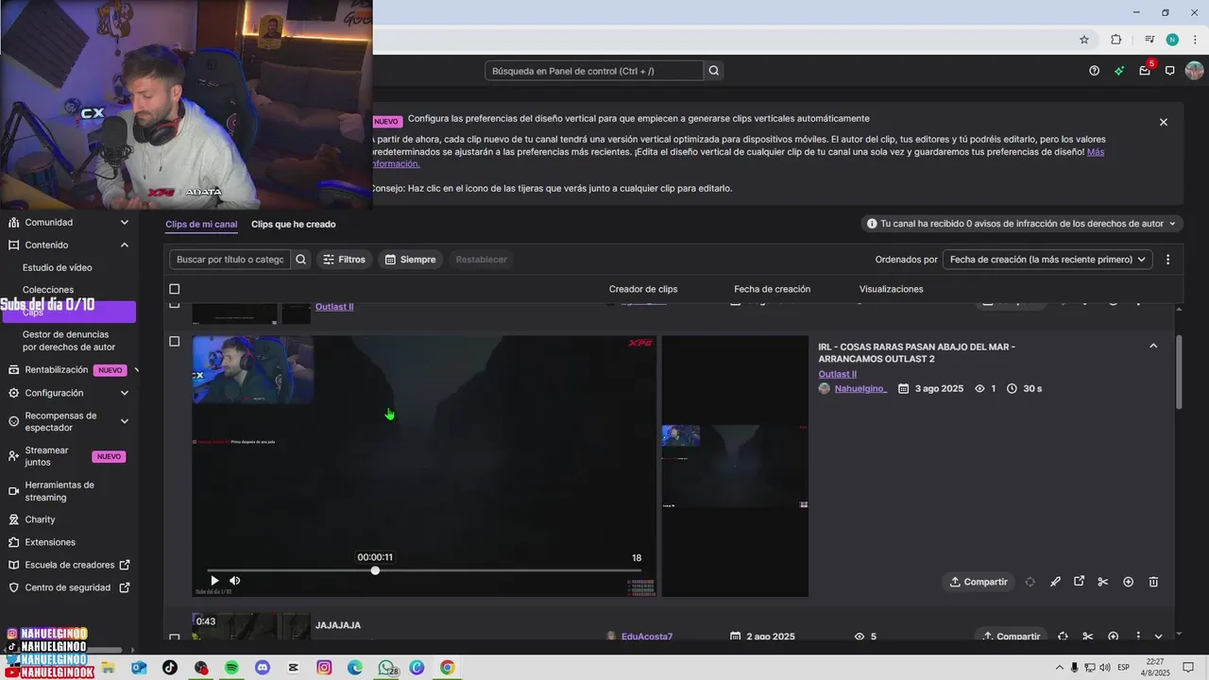Screen dimensions: 1209x680
Task: Open Extensiones in the sidebar
Action: (x=50, y=542)
